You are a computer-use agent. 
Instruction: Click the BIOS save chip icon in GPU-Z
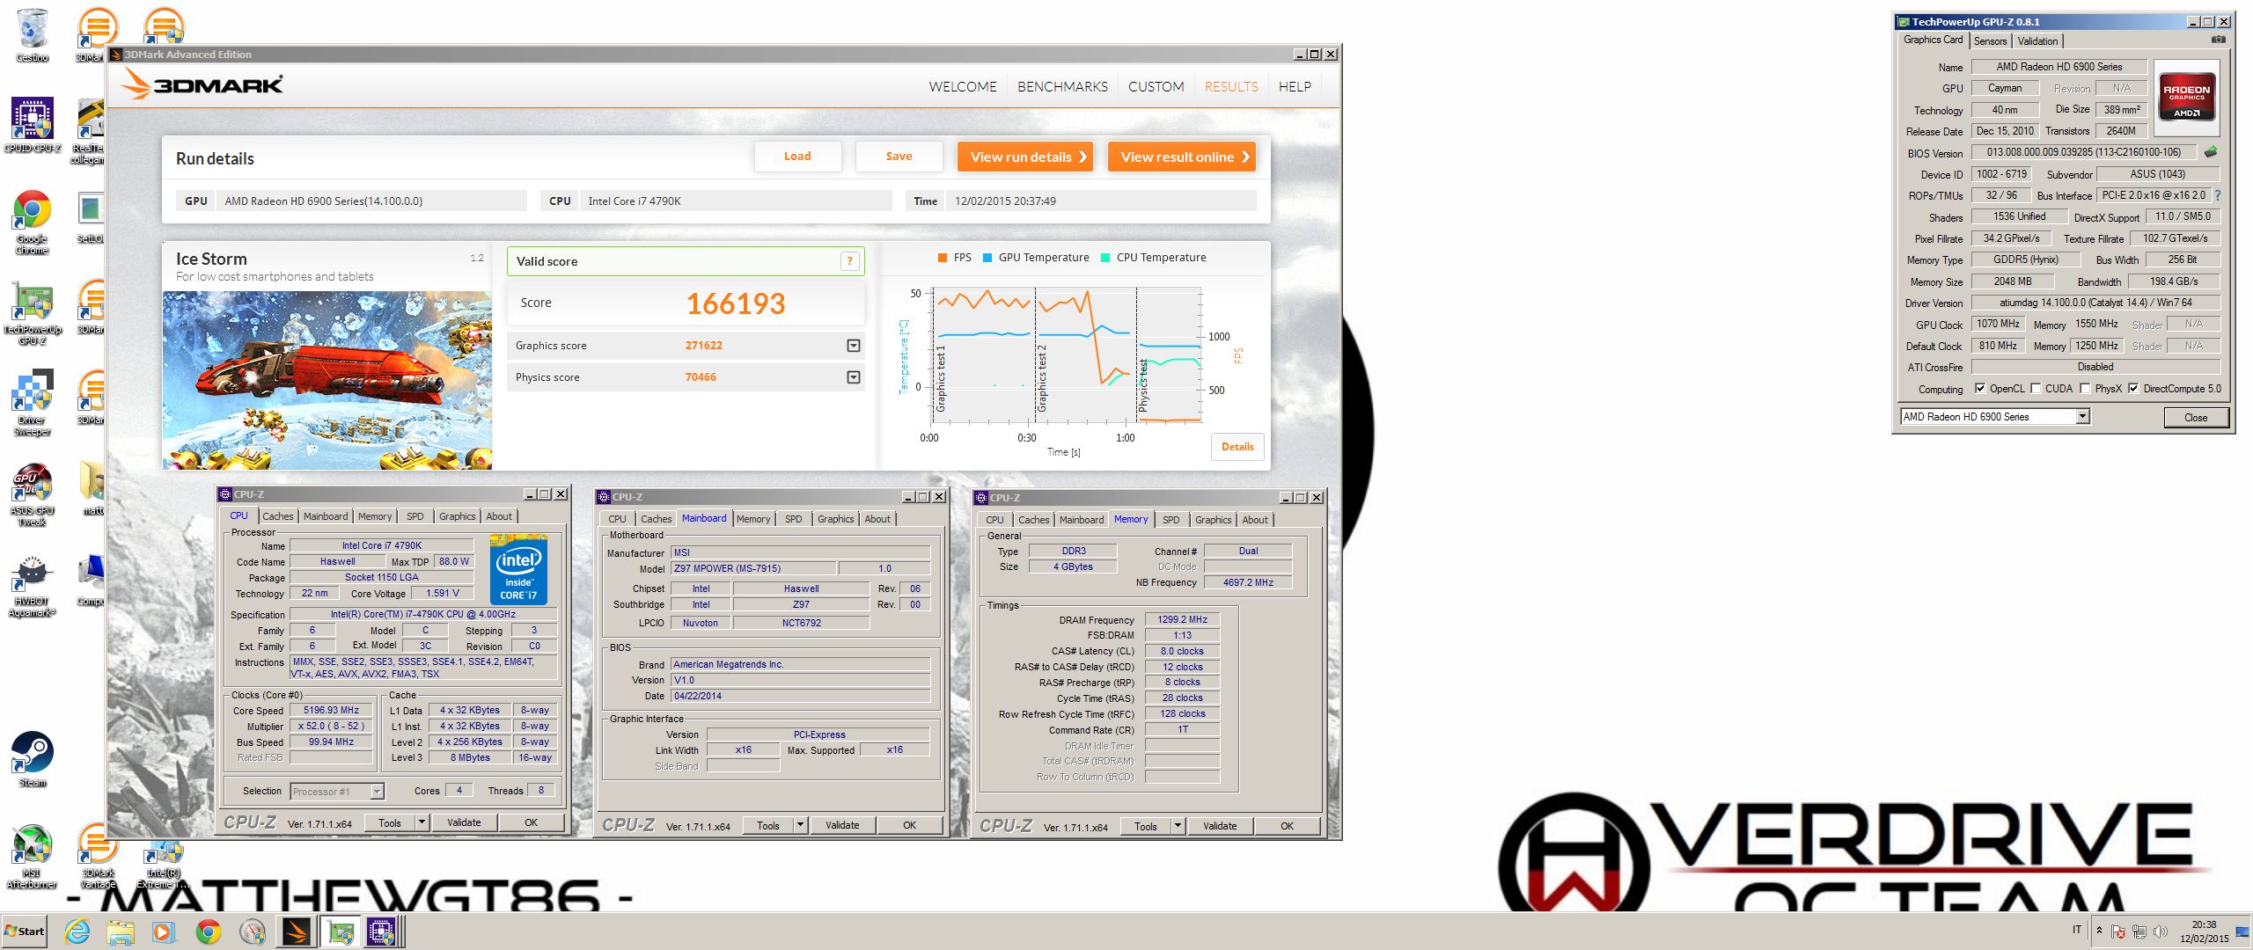click(2210, 152)
